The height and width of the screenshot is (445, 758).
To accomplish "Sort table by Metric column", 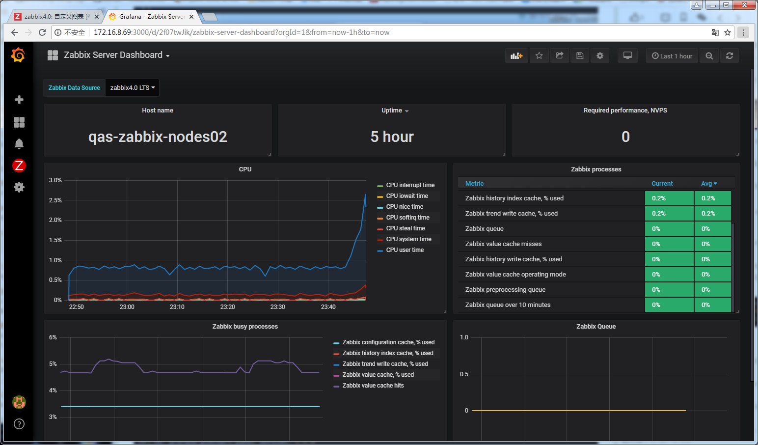I will [474, 184].
